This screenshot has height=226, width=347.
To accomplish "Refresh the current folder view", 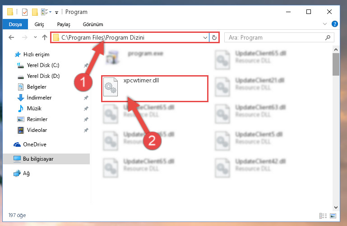I will pyautogui.click(x=214, y=37).
